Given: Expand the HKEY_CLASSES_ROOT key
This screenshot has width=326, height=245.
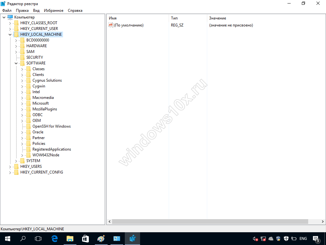Looking at the screenshot, I should pos(10,23).
